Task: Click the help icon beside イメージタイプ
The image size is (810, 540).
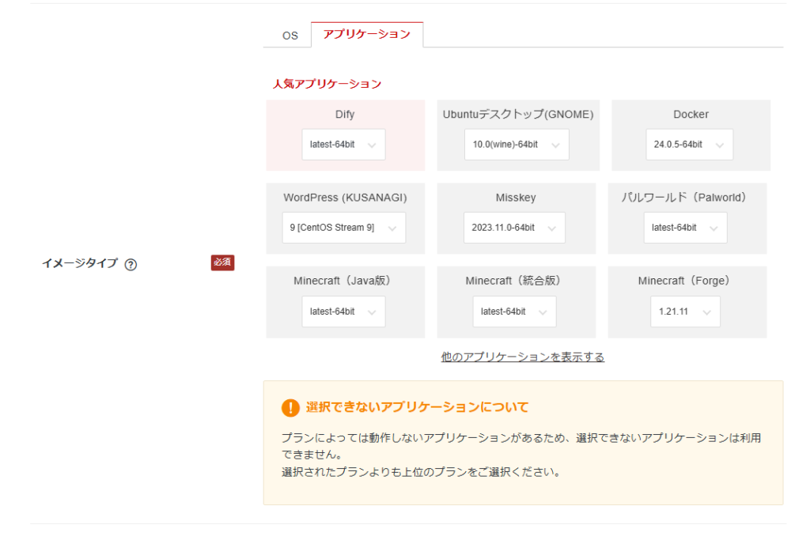Action: point(131,265)
